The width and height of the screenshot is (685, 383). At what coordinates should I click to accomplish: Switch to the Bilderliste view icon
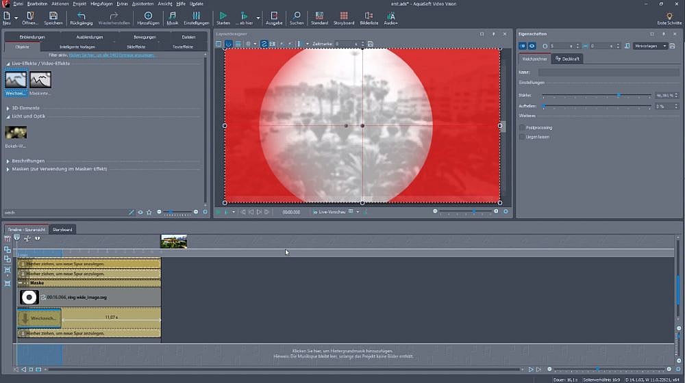[x=369, y=16]
